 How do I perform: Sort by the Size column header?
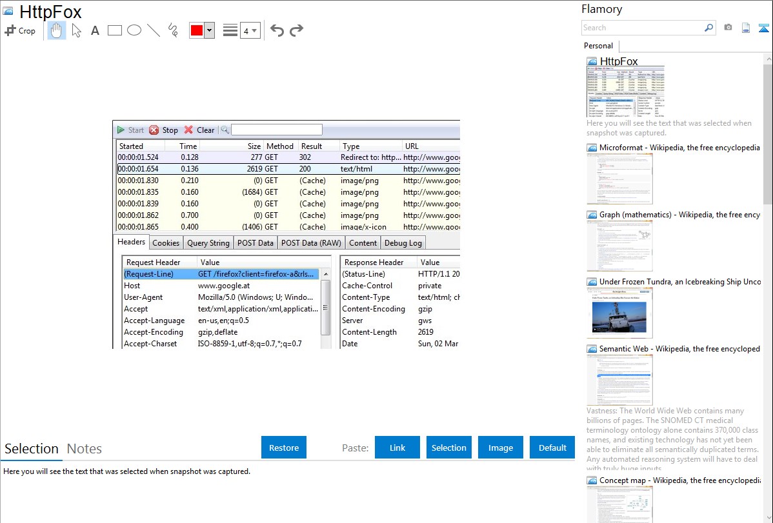point(231,146)
